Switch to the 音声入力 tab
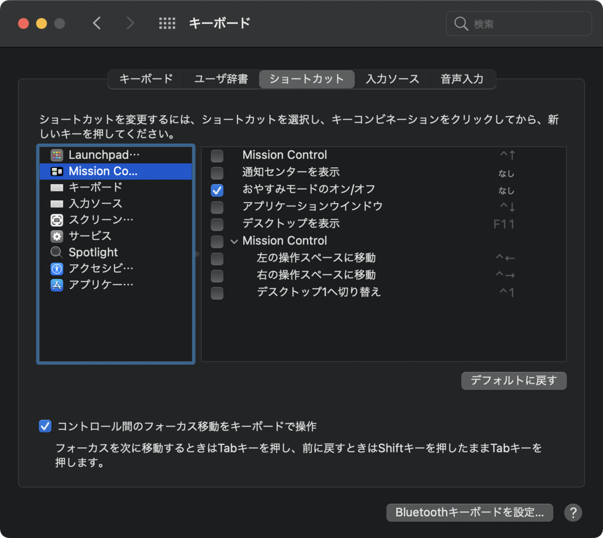Screen dimensions: 603x538 [461, 79]
